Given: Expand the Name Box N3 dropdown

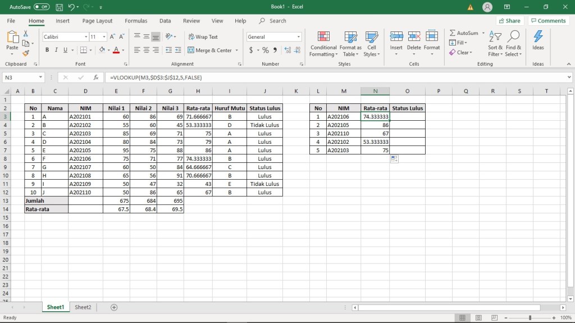Looking at the screenshot, I should [41, 78].
